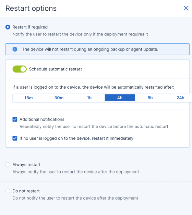Click the Do not restart label text
Screen dimensions: 192x215
pyautogui.click(x=26, y=191)
